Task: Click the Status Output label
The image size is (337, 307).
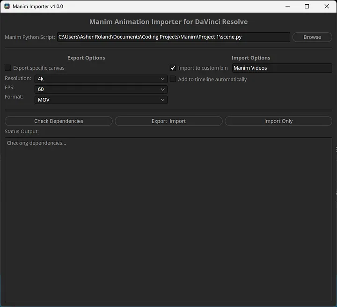Action: pyautogui.click(x=22, y=132)
